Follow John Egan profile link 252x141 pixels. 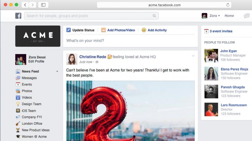[228, 51]
